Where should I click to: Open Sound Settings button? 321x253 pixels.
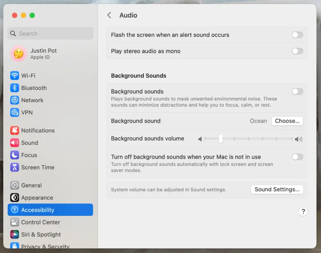(277, 190)
